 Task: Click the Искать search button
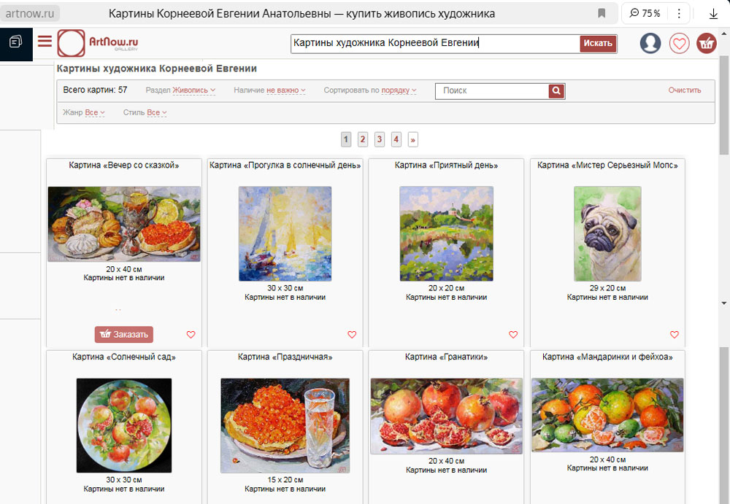tap(598, 43)
